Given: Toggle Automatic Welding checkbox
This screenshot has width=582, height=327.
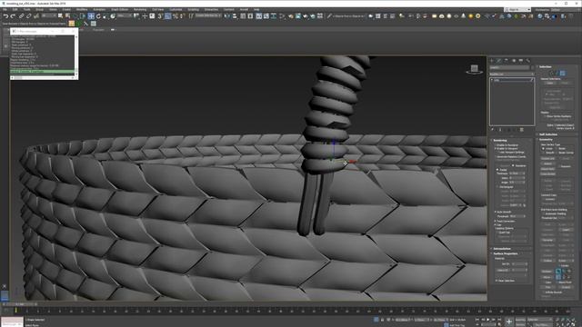Looking at the screenshot, I should (x=544, y=214).
